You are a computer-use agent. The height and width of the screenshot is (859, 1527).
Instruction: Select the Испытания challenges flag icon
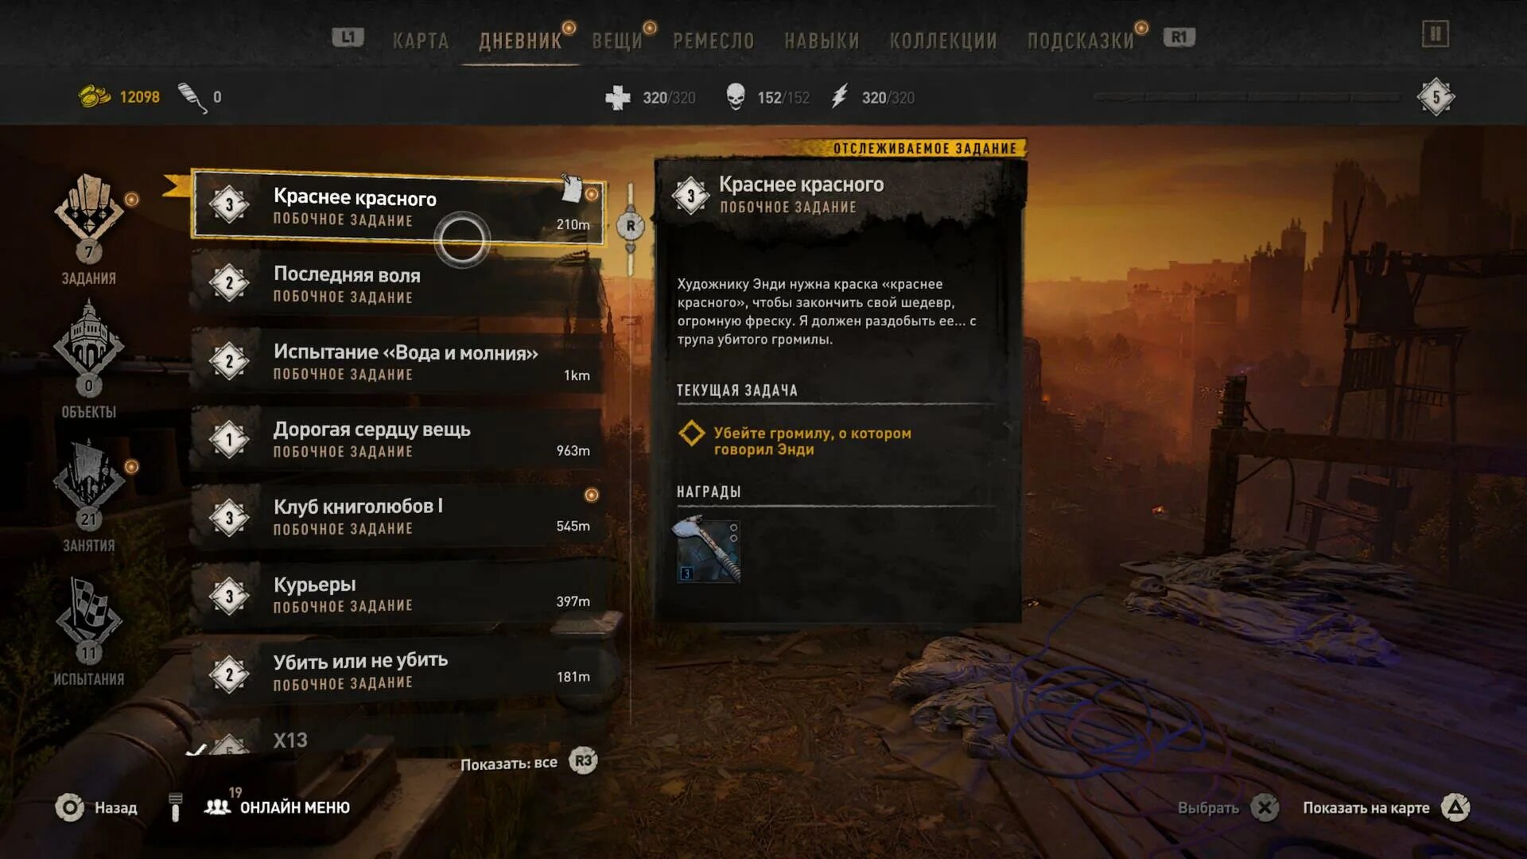point(88,611)
